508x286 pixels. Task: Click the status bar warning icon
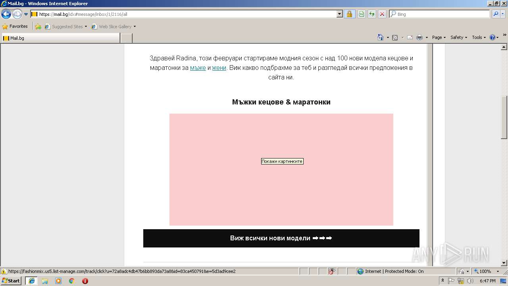click(4, 272)
